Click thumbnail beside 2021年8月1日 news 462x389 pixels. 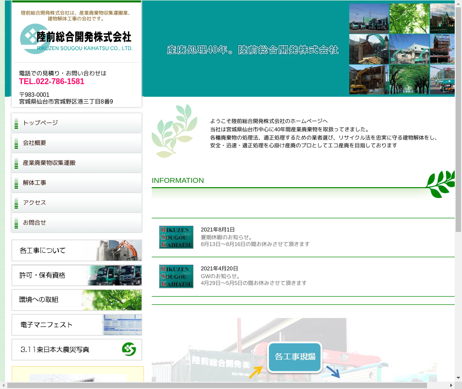pos(176,237)
